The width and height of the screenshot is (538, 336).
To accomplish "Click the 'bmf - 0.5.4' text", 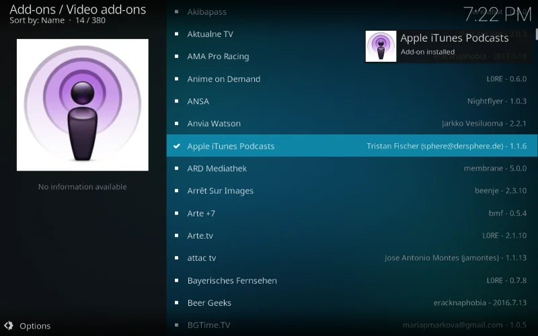I will point(508,213).
